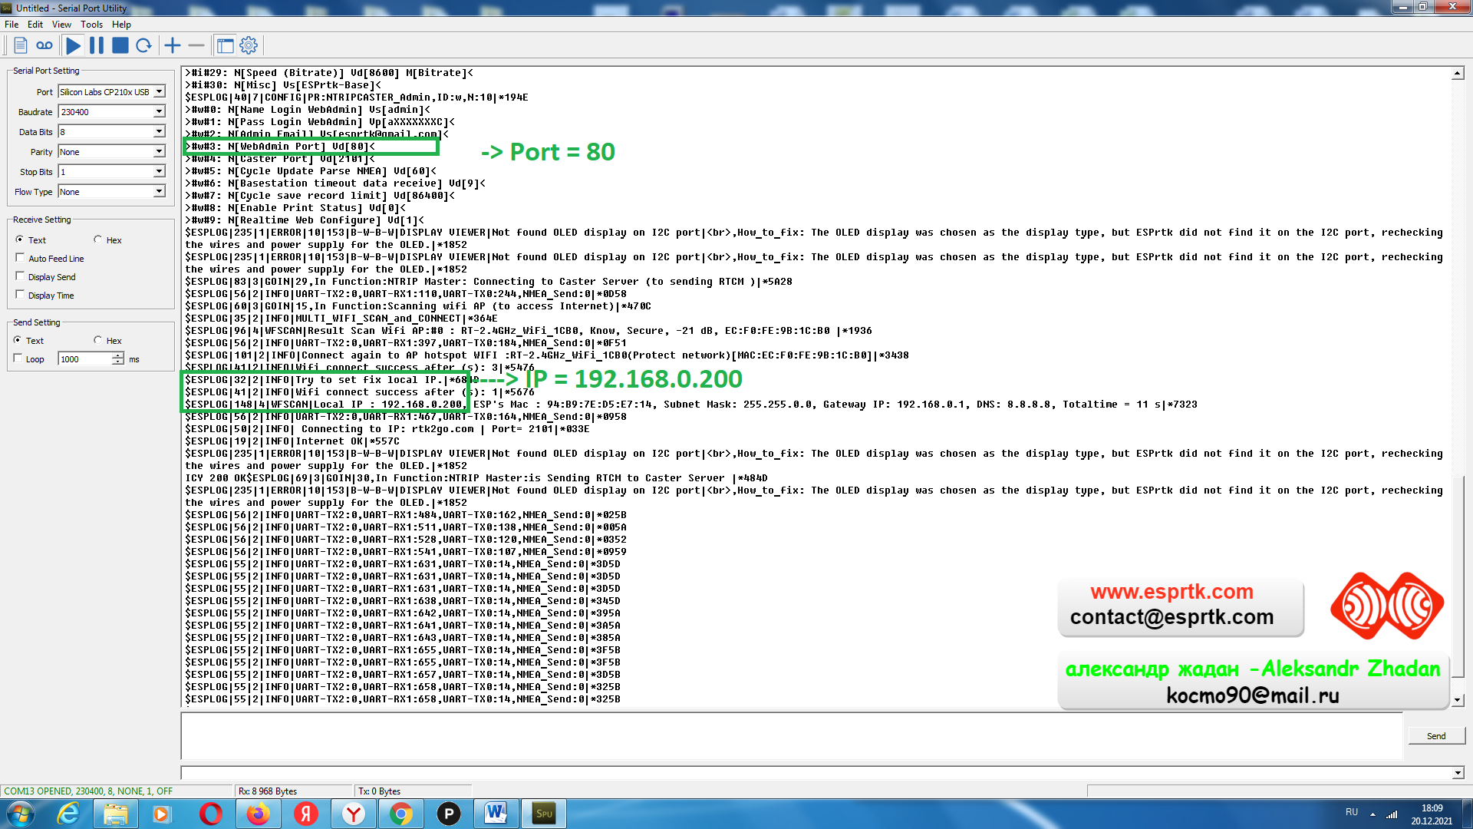The height and width of the screenshot is (829, 1473).
Task: Enable the Display Time checkbox
Action: [20, 295]
